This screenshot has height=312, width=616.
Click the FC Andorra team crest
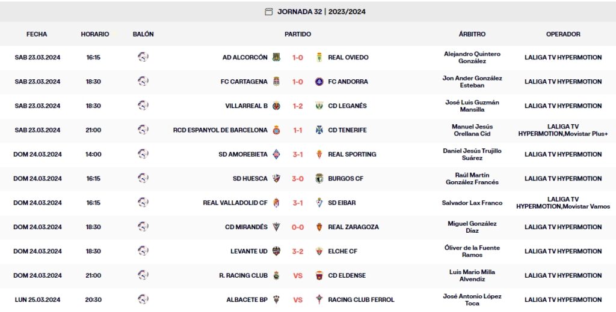(319, 82)
